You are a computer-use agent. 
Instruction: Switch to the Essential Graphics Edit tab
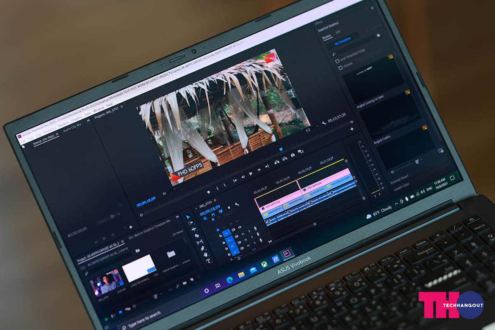(338, 32)
